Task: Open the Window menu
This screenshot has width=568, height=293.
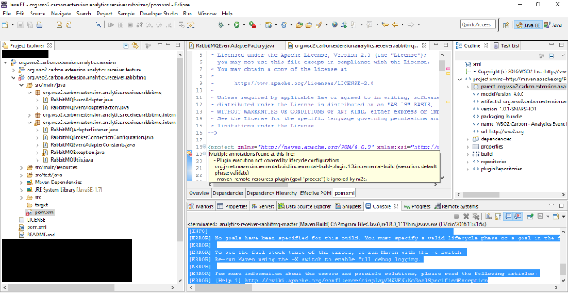Action: tap(207, 14)
